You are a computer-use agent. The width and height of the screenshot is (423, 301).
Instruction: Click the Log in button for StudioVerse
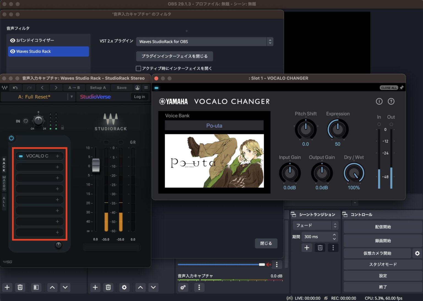click(139, 97)
